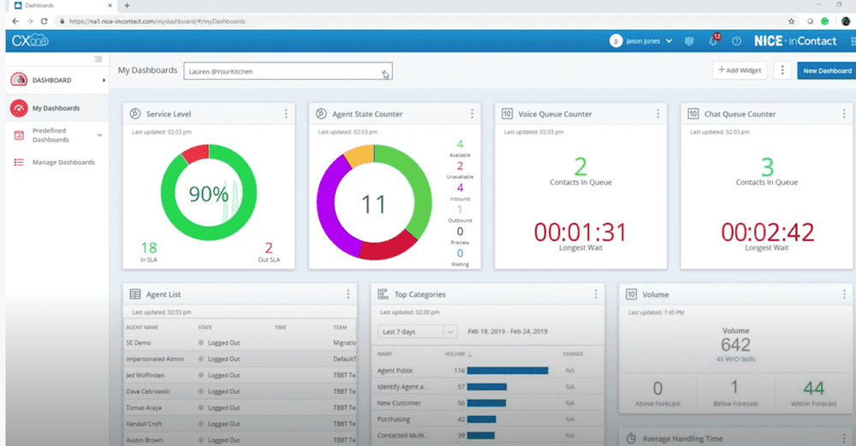The image size is (856, 446).
Task: Expand Predefined Dashboards in sidebar
Action: point(99,135)
